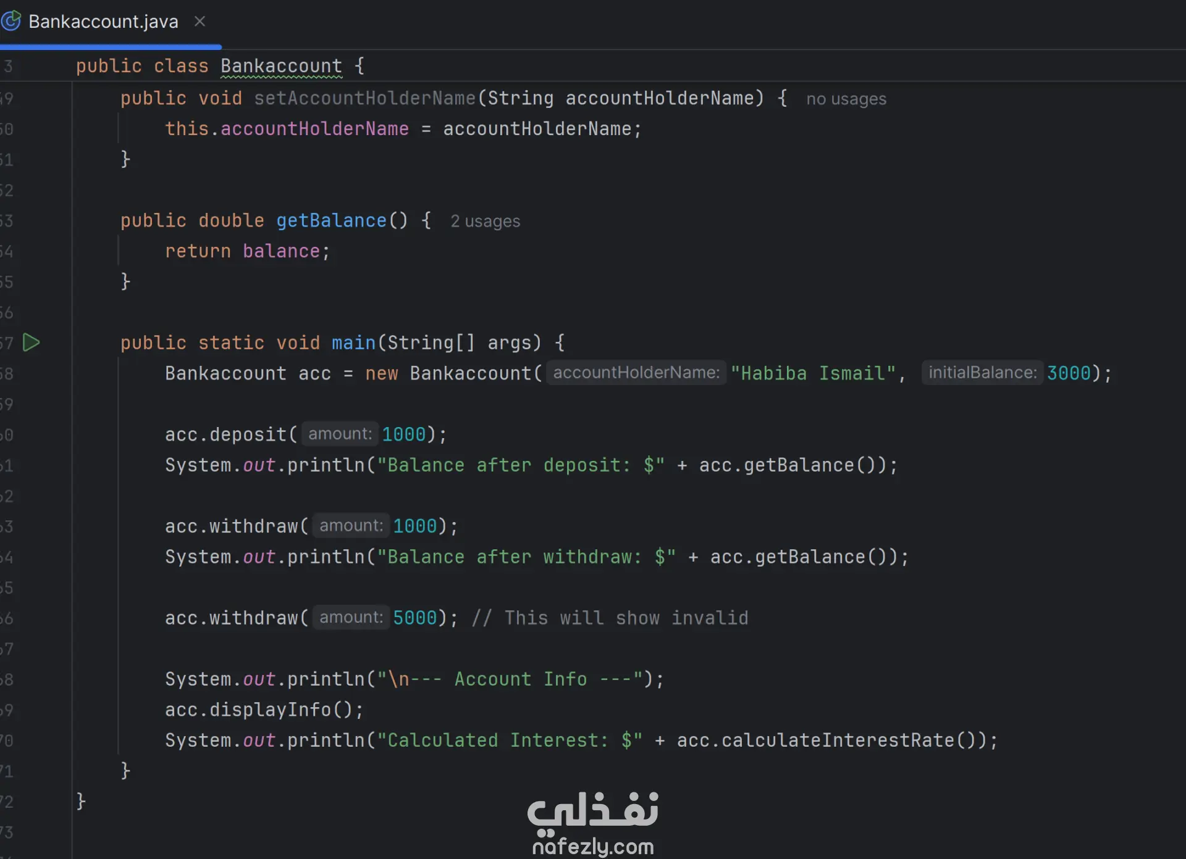
Task: Click the main method name
Action: (x=353, y=342)
